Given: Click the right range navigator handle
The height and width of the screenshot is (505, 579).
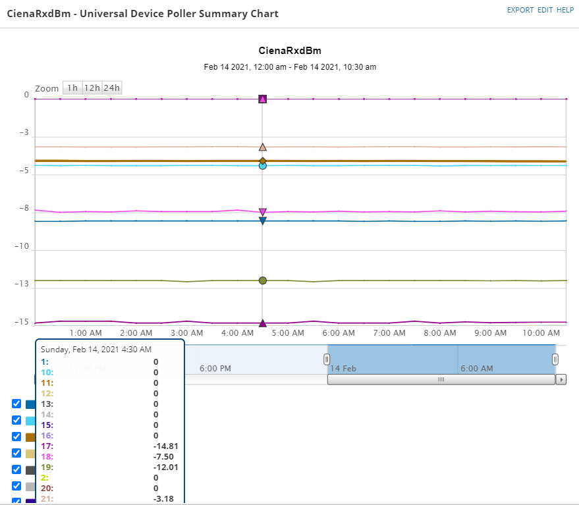Looking at the screenshot, I should [555, 359].
